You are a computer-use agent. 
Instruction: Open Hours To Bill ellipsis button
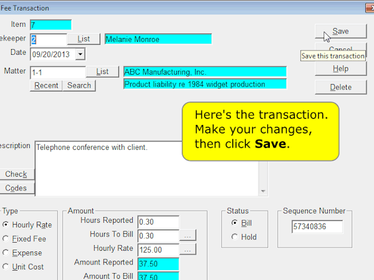tap(188, 236)
